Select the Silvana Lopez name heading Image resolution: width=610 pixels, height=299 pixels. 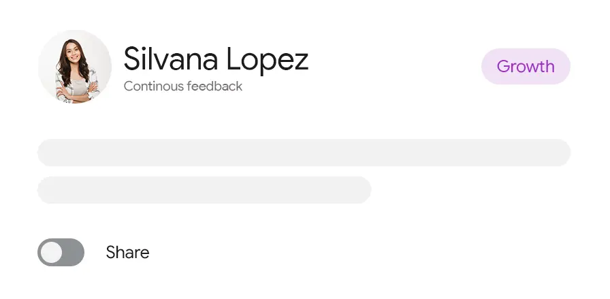pyautogui.click(x=216, y=59)
